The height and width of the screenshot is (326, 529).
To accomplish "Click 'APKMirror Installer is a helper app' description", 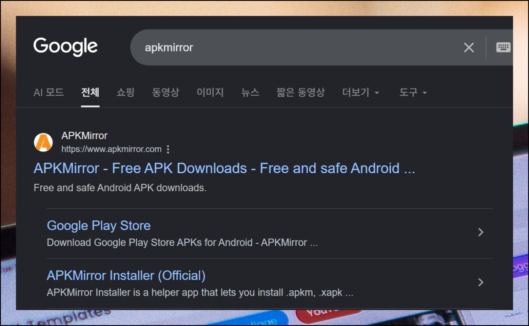I will [200, 293].
